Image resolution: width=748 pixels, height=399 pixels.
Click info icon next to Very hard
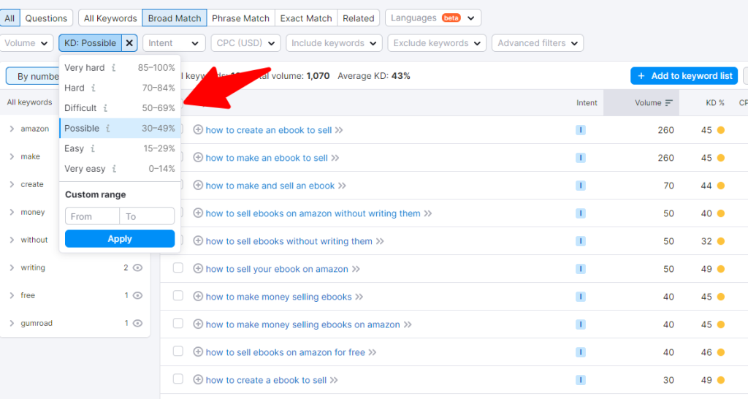point(113,68)
